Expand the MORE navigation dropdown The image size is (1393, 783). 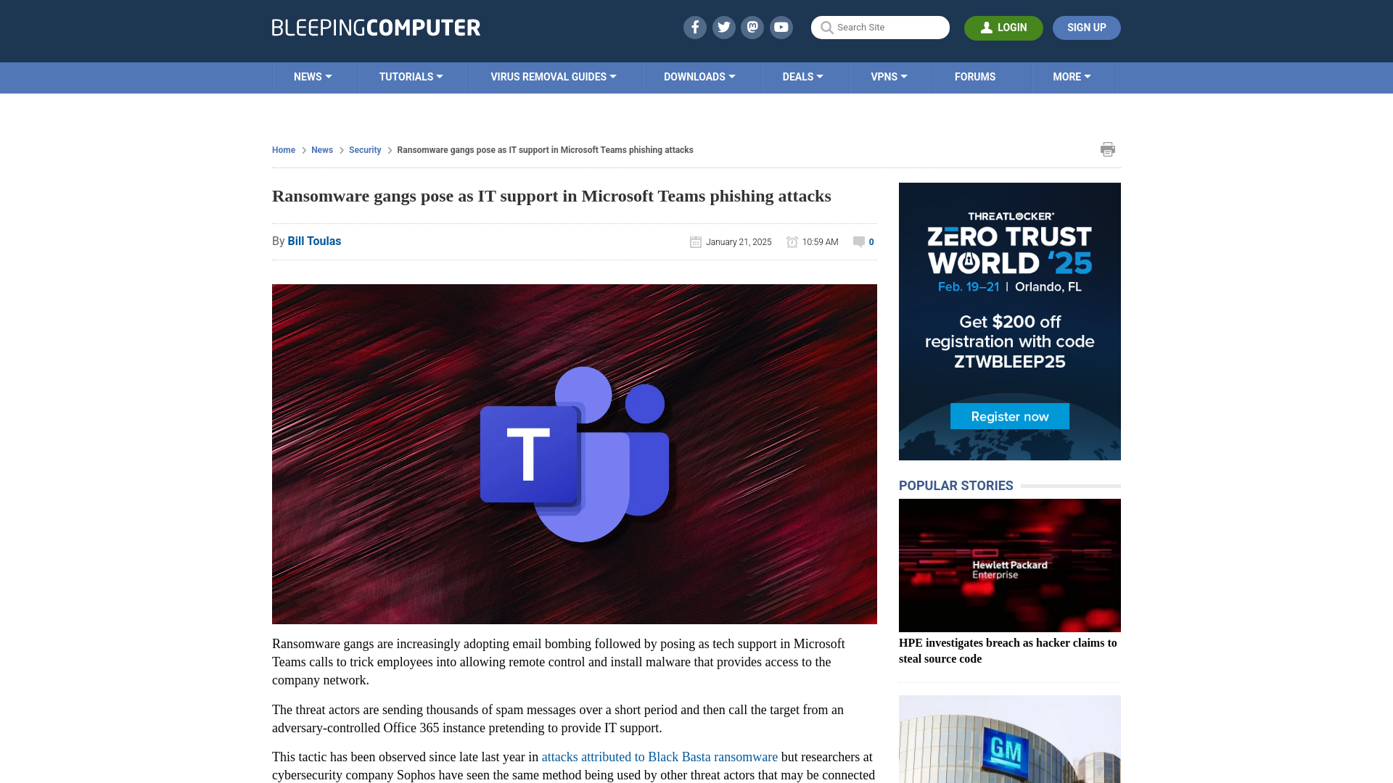(1072, 78)
